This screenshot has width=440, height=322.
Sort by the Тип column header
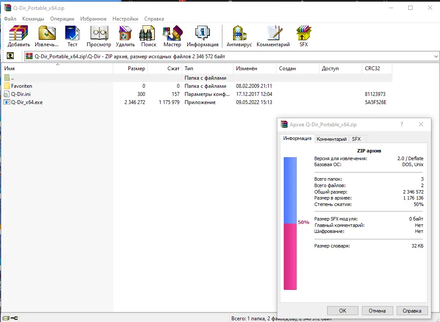tap(208, 69)
